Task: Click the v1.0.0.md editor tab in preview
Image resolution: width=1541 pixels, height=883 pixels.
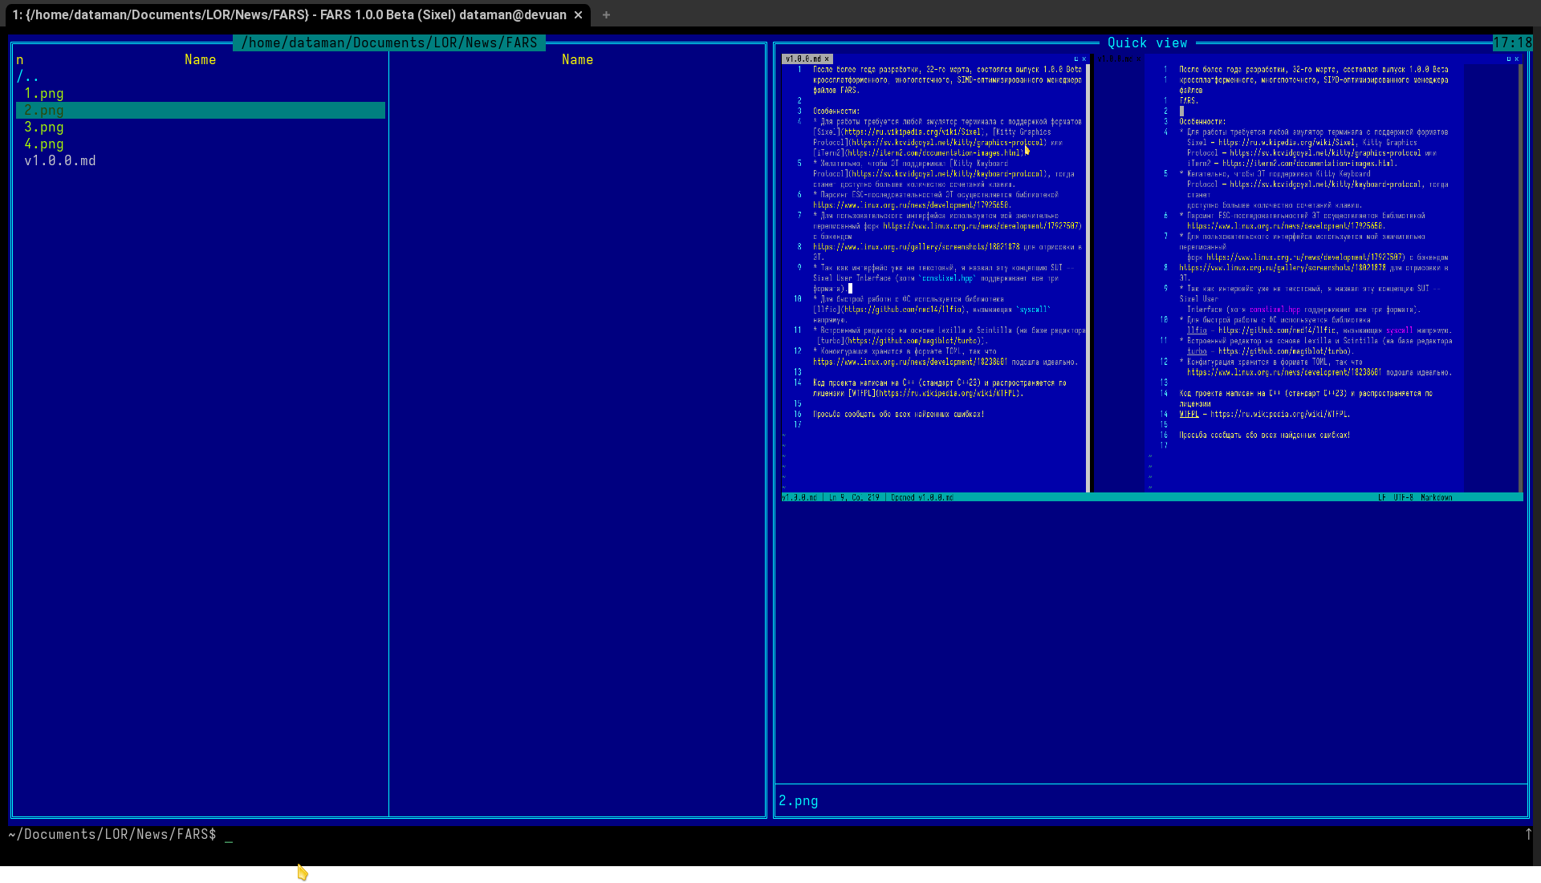Action: 803,59
